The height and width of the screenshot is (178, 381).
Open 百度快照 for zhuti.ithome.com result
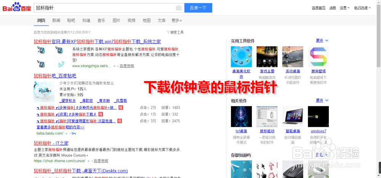coord(101,161)
